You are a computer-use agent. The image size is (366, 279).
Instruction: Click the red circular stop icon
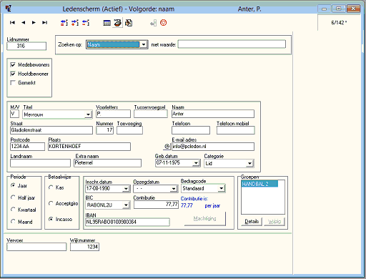(x=164, y=23)
